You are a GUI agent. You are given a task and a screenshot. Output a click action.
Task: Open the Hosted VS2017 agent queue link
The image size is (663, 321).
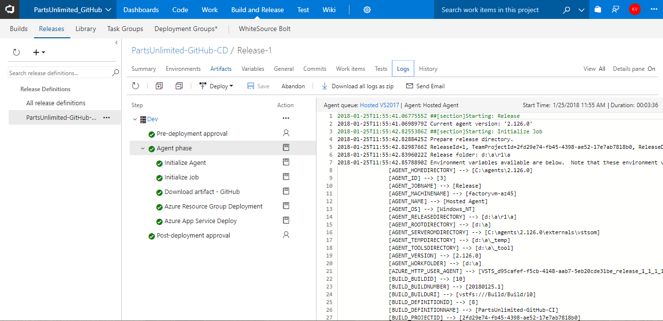point(380,105)
